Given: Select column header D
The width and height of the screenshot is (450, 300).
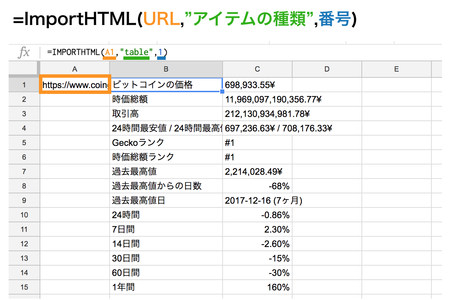Looking at the screenshot, I should (x=326, y=69).
